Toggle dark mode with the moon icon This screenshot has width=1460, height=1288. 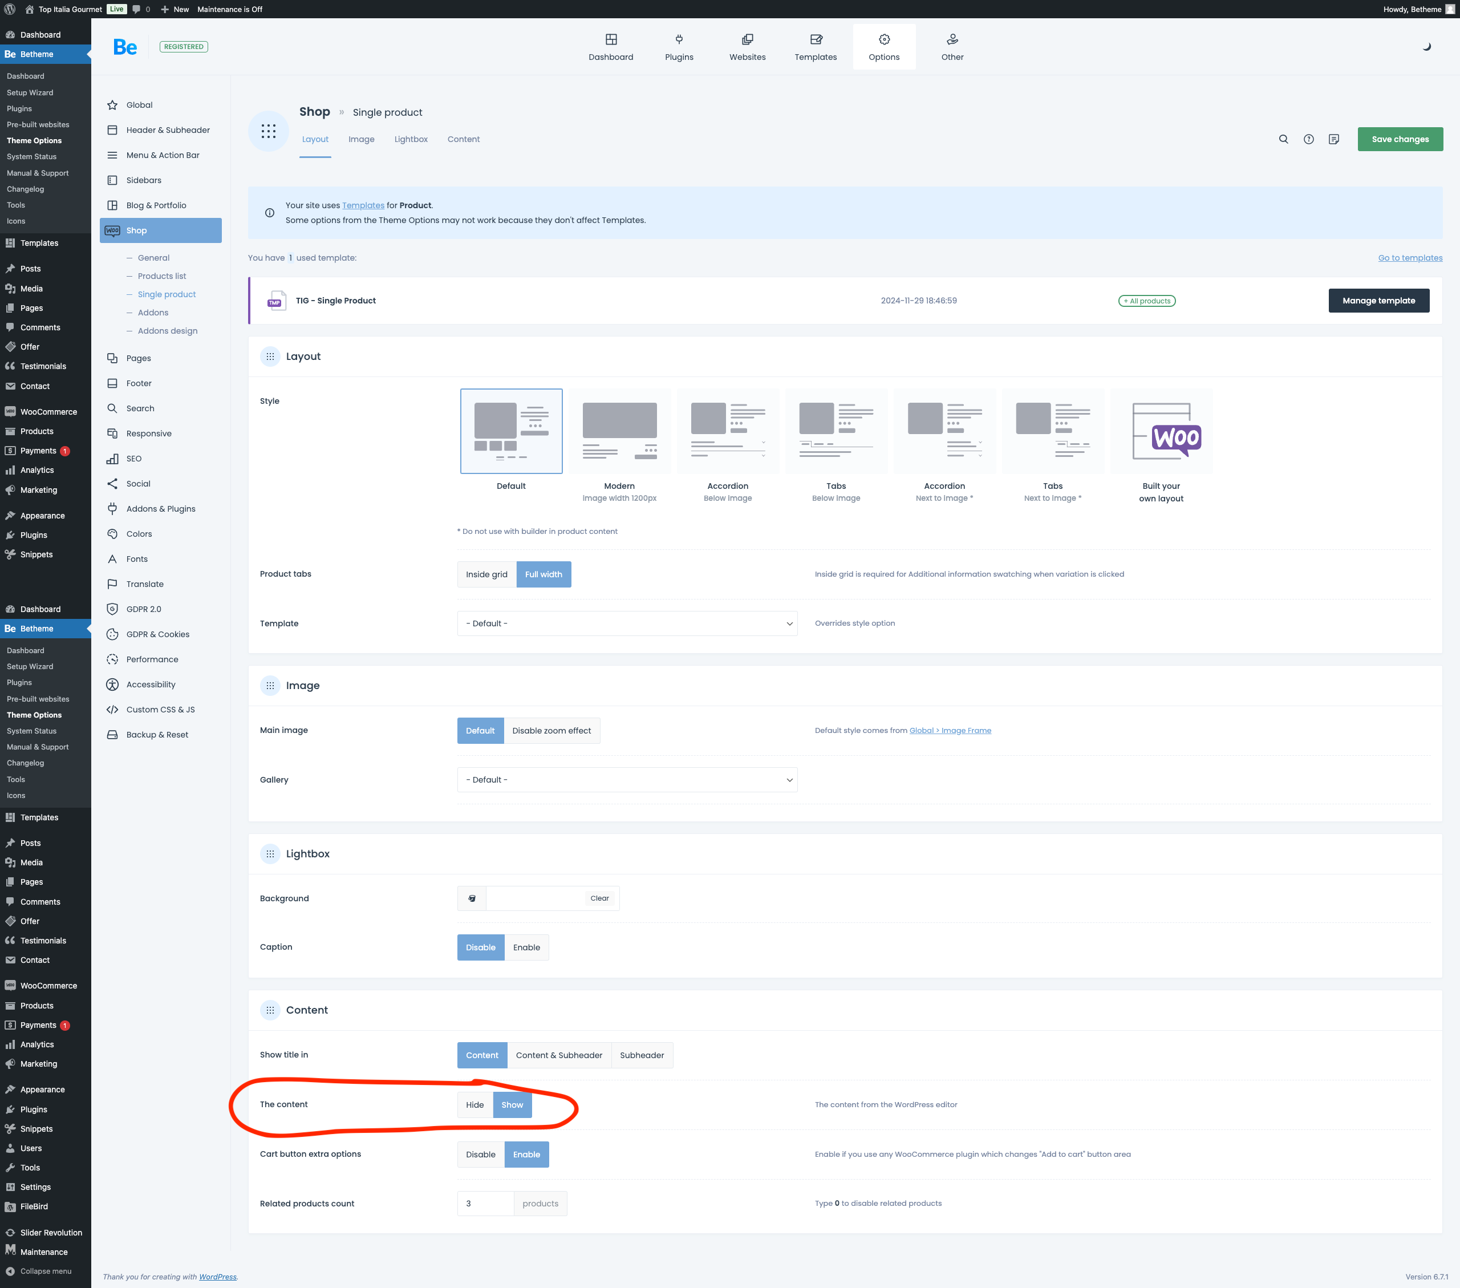click(x=1426, y=46)
